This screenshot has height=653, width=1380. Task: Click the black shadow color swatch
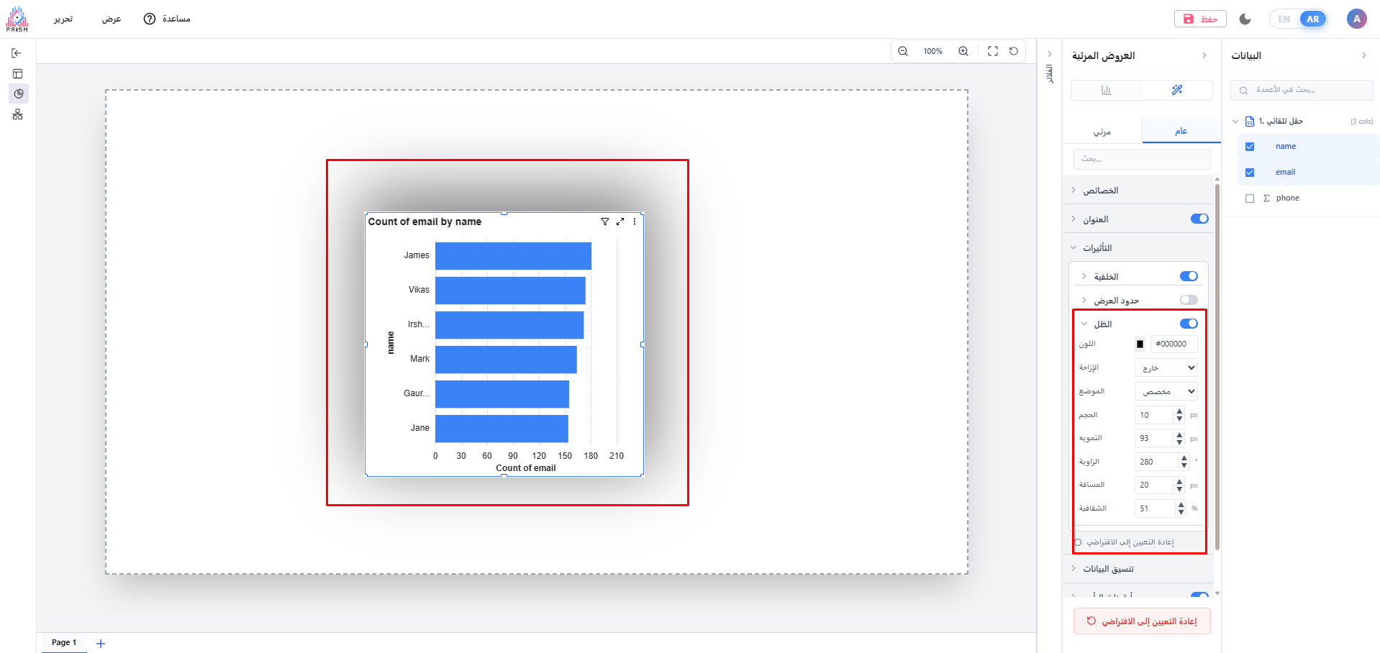coord(1140,344)
